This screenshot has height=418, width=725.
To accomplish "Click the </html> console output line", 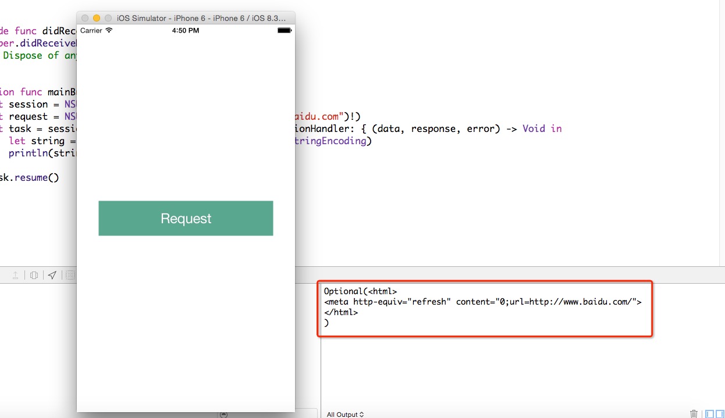I will pyautogui.click(x=341, y=312).
